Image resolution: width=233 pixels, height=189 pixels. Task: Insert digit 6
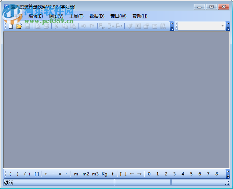(200, 174)
